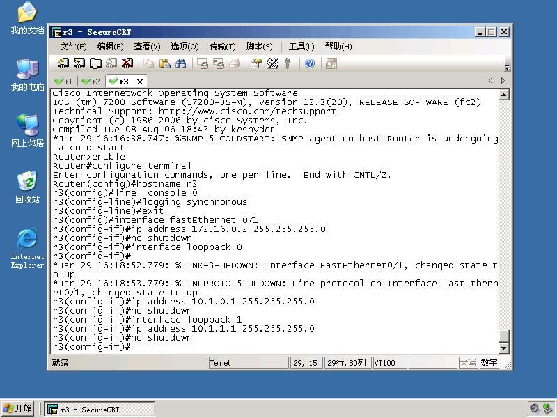
Task: Click the r3 - SecureCRT taskbar button
Action: point(100,409)
